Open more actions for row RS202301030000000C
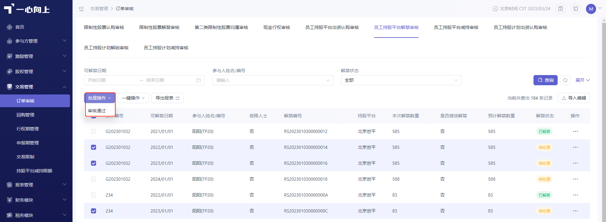Viewport: 606px width, 222px height. 575,211
